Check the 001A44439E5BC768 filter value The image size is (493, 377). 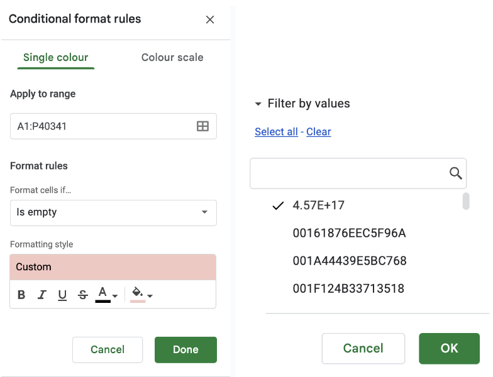pyautogui.click(x=349, y=261)
